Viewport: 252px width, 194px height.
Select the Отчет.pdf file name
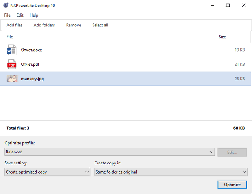click(x=30, y=64)
